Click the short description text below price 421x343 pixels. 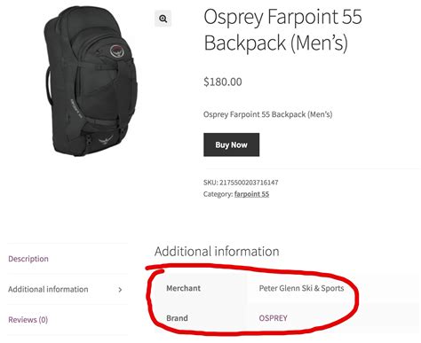coord(267,114)
